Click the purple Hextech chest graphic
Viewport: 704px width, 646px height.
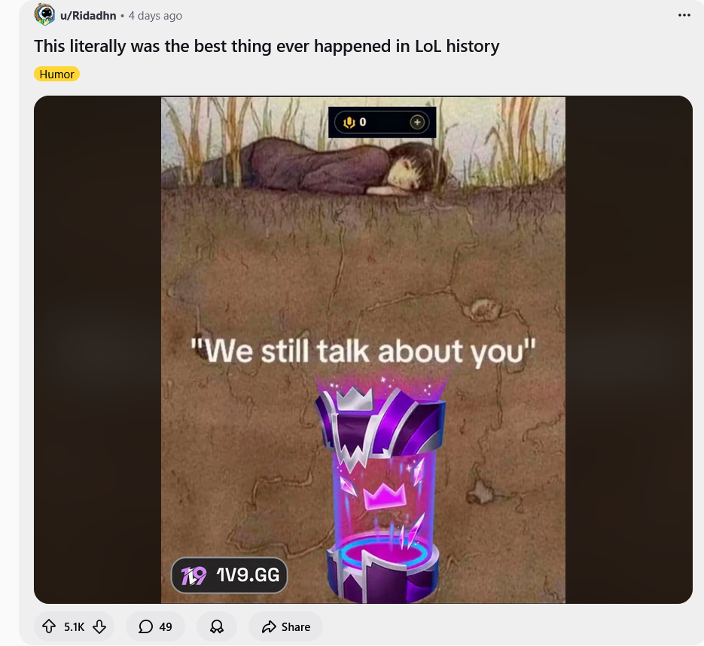(381, 490)
